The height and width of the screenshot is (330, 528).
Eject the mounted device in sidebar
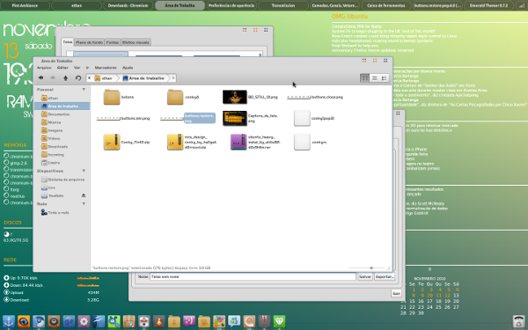point(84,195)
